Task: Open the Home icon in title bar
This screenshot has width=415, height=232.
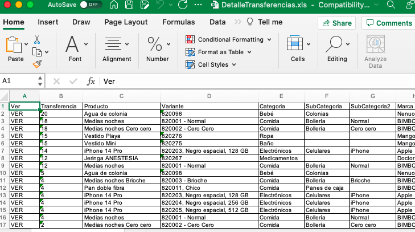Action: tap(114, 5)
